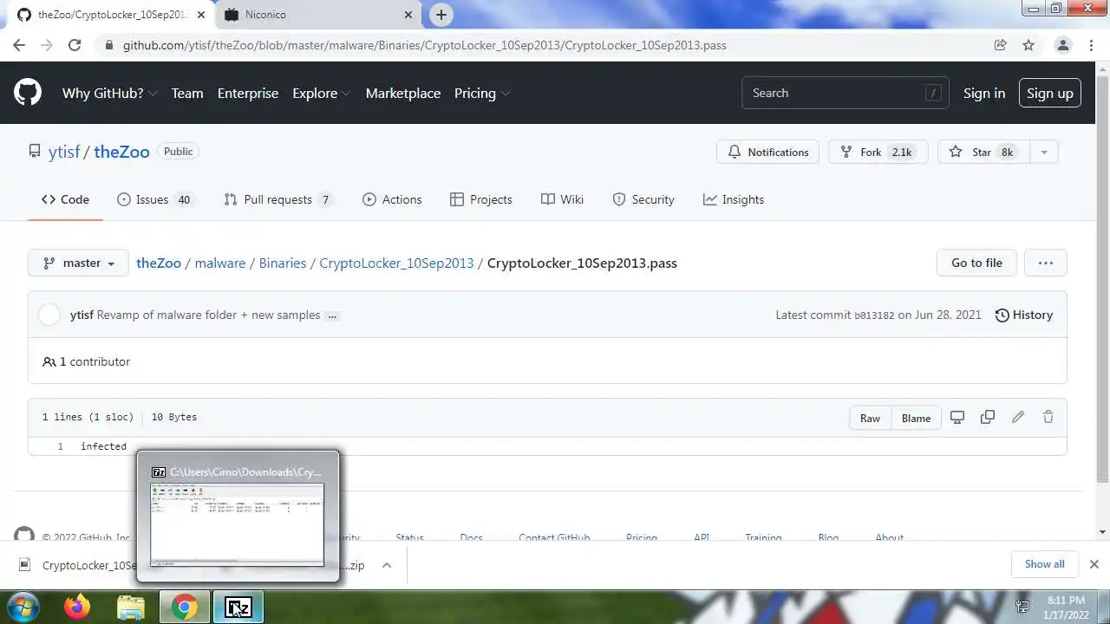Viewport: 1110px width, 624px height.
Task: Select line number 1
Action: pos(60,446)
